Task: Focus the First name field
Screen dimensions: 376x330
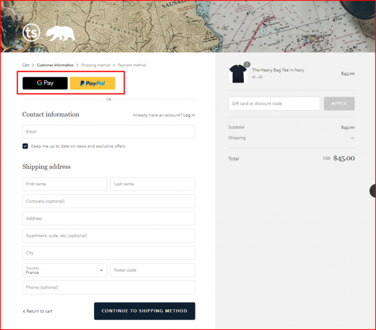Action: [65, 184]
